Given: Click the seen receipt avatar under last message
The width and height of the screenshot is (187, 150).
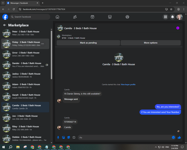Looking at the screenshot, I should (x=178, y=131).
